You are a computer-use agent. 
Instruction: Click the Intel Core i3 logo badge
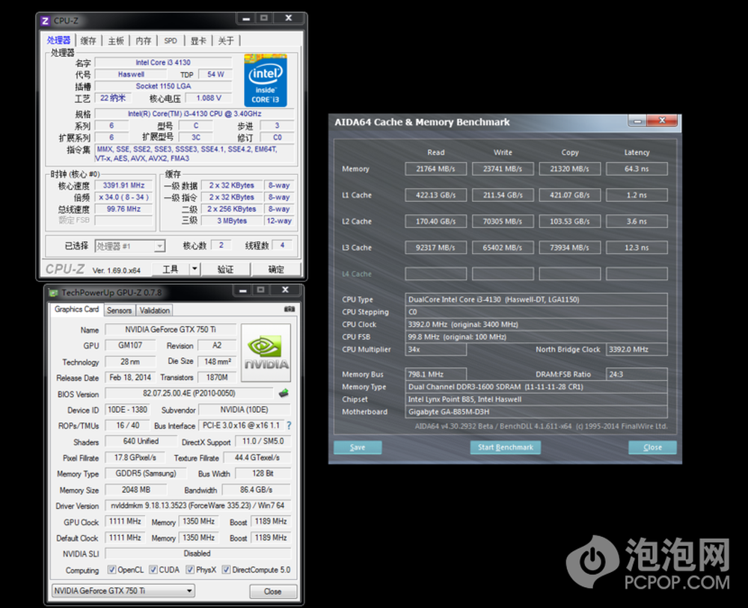(266, 80)
